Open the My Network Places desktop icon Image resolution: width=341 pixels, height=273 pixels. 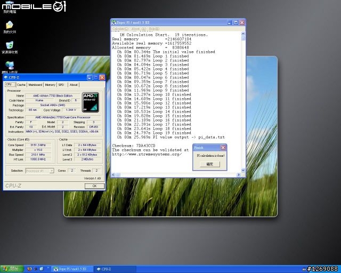tap(10, 67)
